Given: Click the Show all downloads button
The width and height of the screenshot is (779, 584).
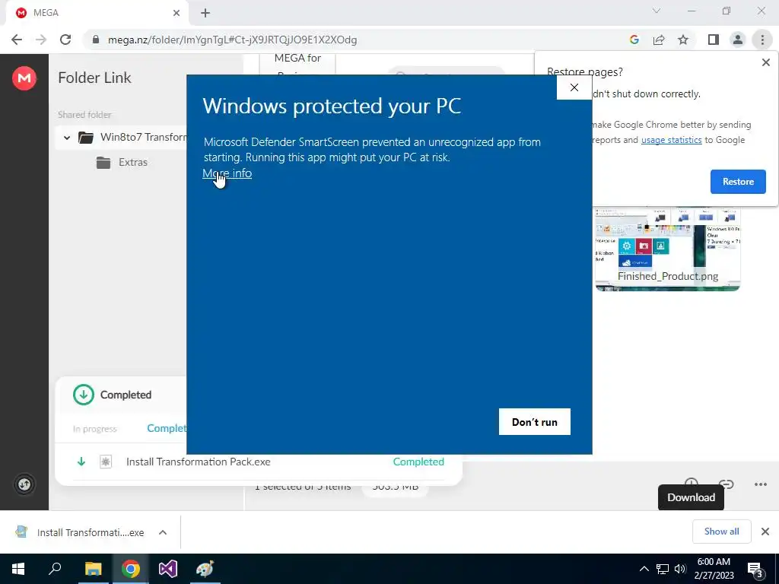Looking at the screenshot, I should point(721,532).
